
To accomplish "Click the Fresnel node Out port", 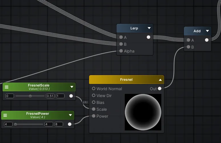I will click(x=160, y=89).
